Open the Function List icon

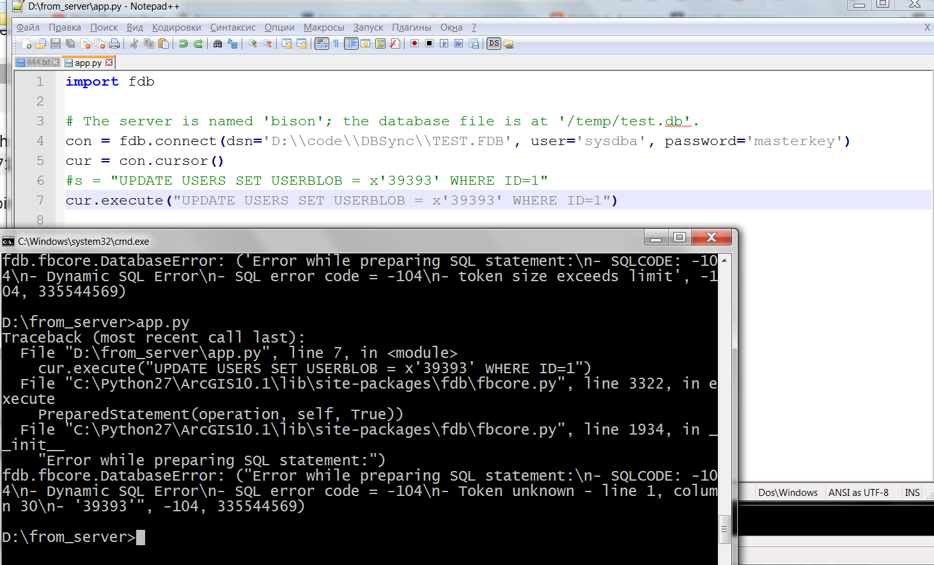tap(395, 43)
